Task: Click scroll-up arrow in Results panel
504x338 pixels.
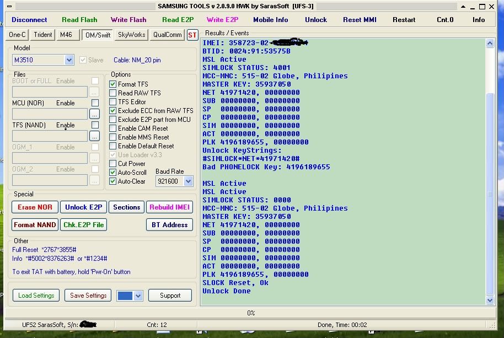Action: coord(490,44)
